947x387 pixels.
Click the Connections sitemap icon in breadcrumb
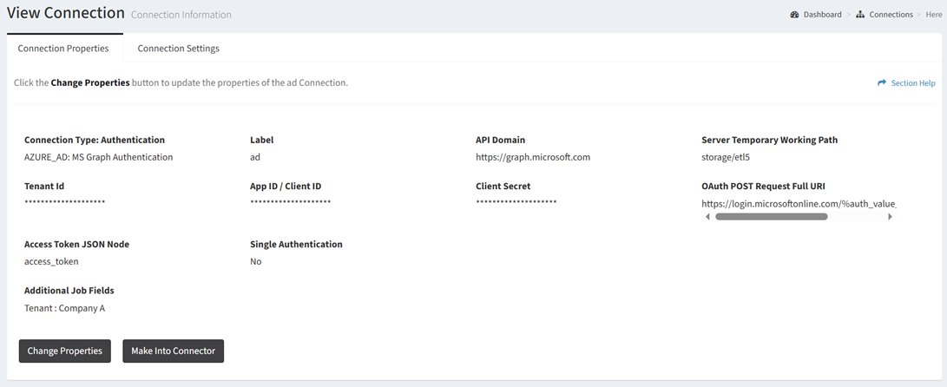tap(860, 15)
